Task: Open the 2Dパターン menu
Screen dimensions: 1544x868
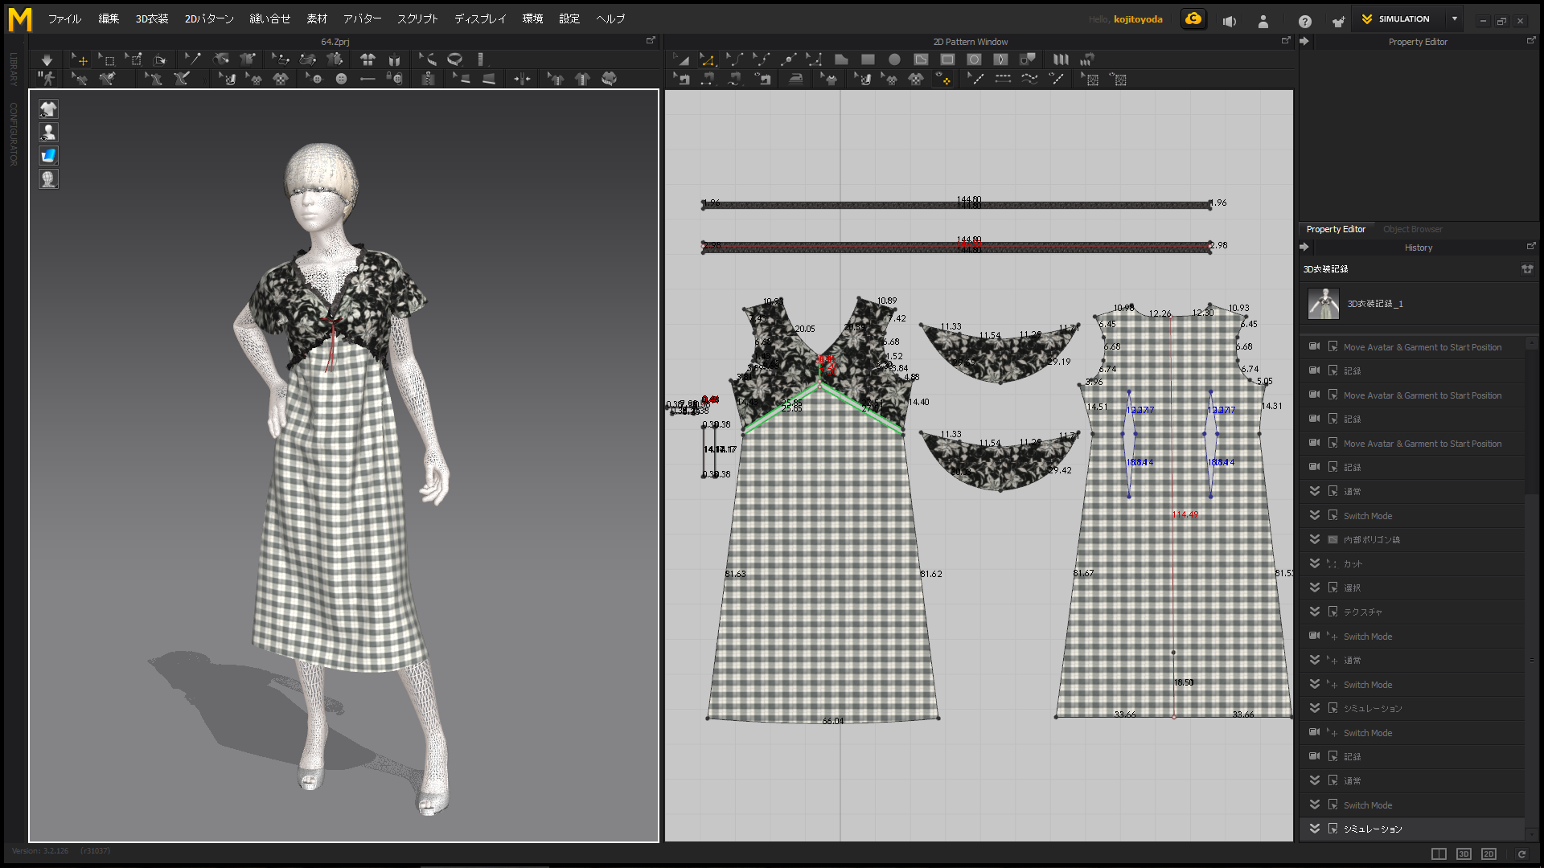Action: click(209, 19)
